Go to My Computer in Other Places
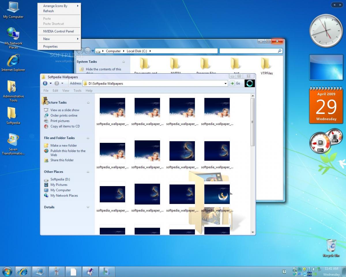The width and height of the screenshot is (346, 277). 61,190
